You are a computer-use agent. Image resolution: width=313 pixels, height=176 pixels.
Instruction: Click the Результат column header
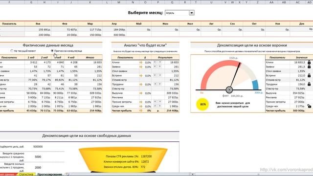pyautogui.click(x=165, y=58)
